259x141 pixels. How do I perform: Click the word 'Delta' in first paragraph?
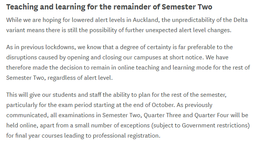(x=240, y=20)
